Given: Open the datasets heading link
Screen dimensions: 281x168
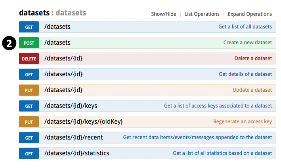Looking at the screenshot, I should pos(34,13).
